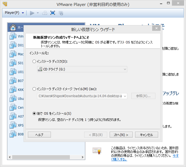The width and height of the screenshot is (186, 167).
Task: Select the A07 virtual machine icon
Action: pos(13,116)
